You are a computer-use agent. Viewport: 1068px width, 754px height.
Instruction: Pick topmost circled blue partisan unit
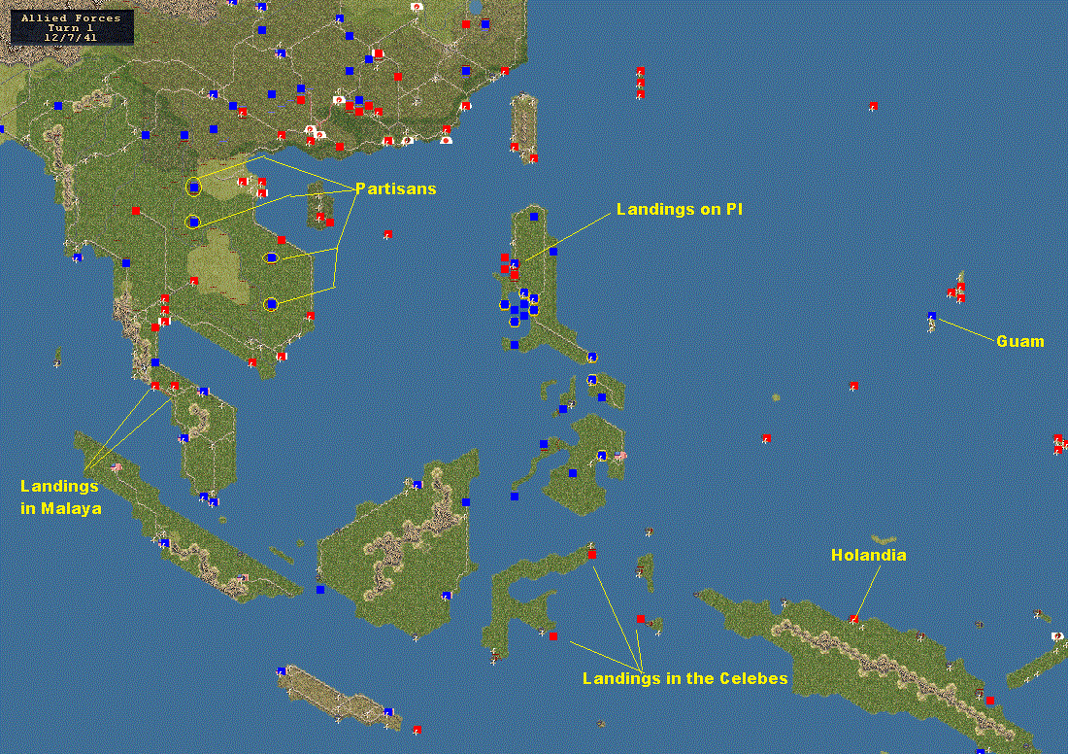(194, 187)
